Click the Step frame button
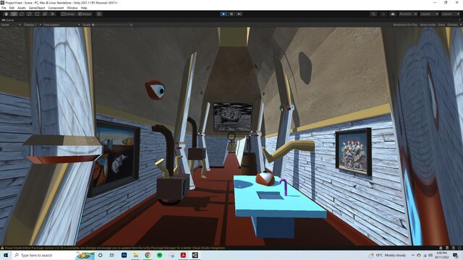463x260 pixels. tap(239, 14)
